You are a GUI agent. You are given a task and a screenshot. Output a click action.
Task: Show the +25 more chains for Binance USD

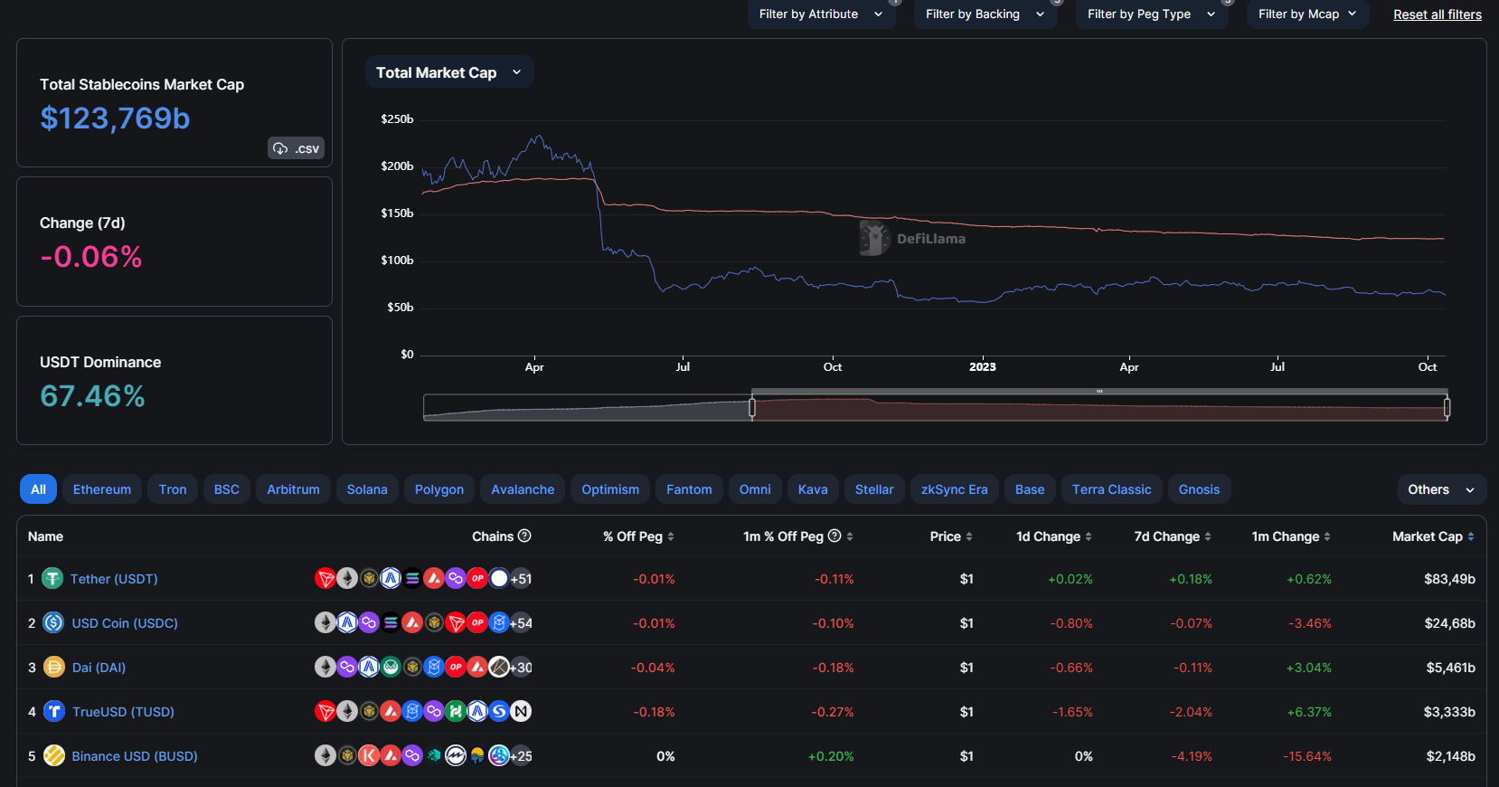pyautogui.click(x=521, y=756)
